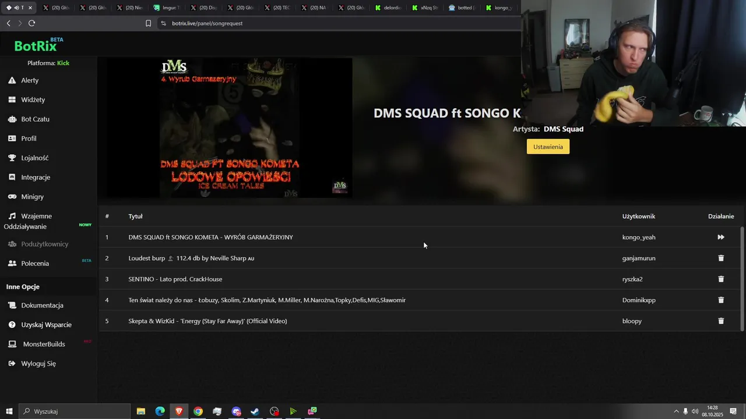
Task: Click the BotRix logo
Action: pos(38,45)
